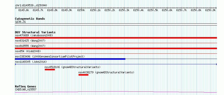Open variant nsv831425 (Wong2007) label
The height and width of the screenshot is (95, 224).
(x=30, y=41)
